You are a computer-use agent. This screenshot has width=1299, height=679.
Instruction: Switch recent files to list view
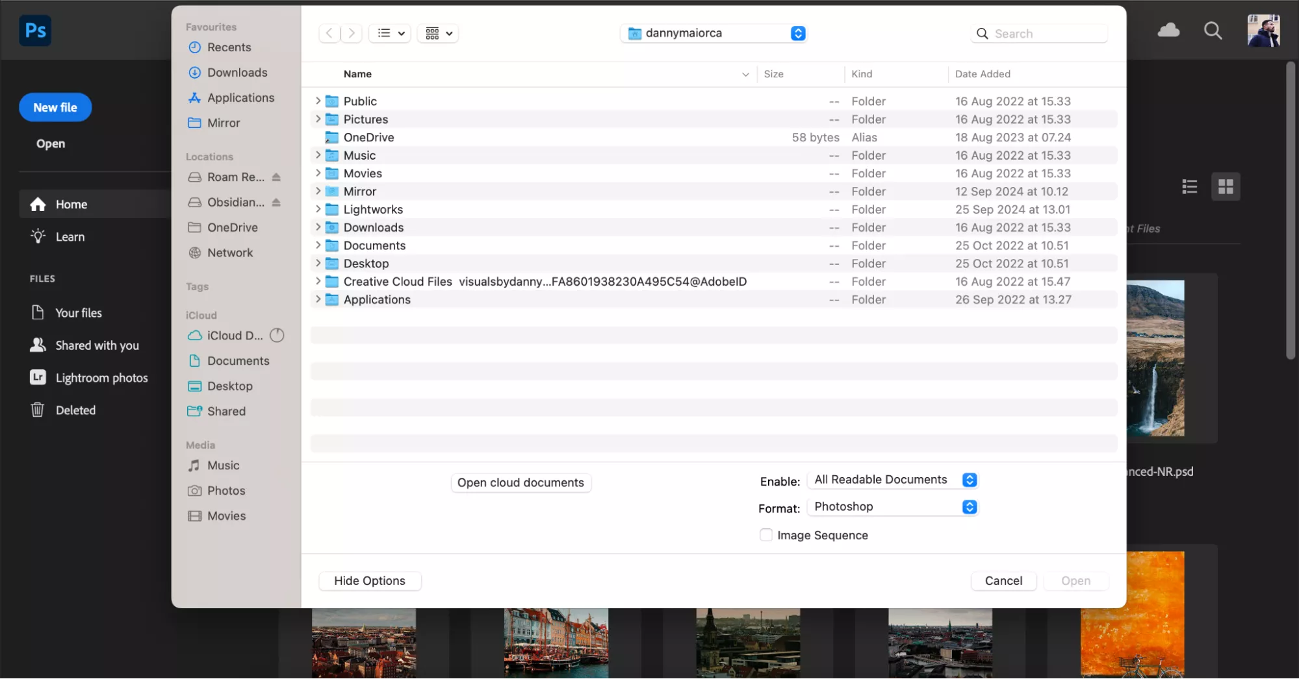click(x=1189, y=187)
